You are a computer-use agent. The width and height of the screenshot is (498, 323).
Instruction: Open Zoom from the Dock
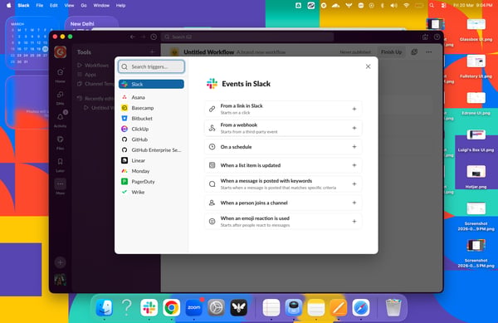pos(193,307)
